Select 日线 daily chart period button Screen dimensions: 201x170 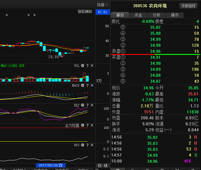(103, 166)
